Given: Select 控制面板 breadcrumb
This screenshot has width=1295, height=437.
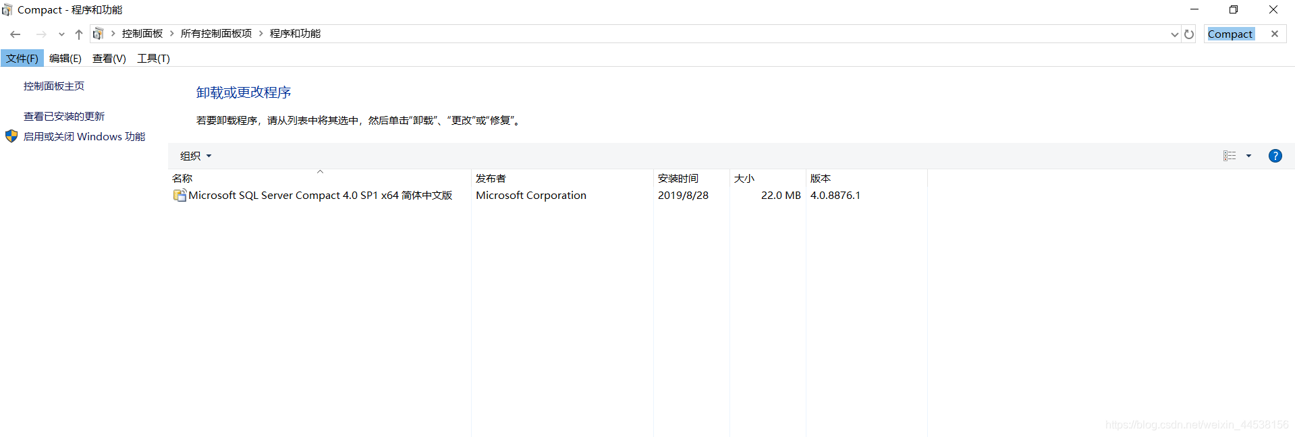Looking at the screenshot, I should pos(142,34).
